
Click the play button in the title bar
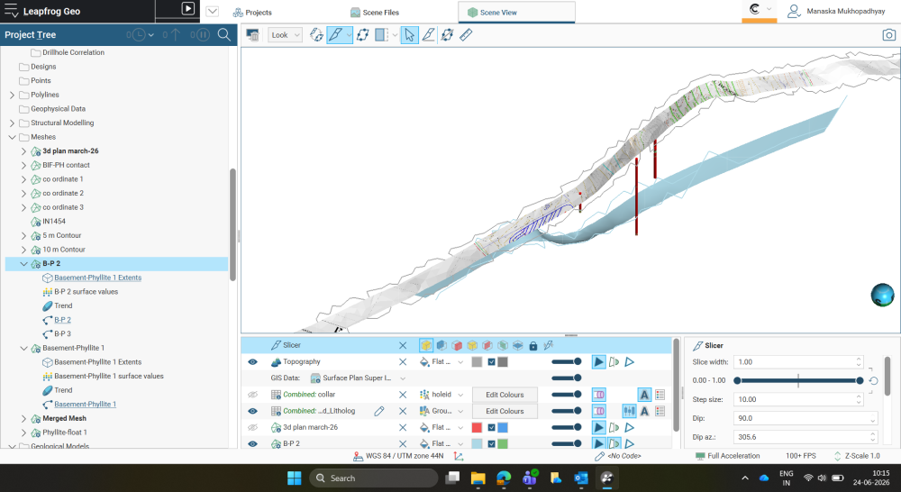point(188,9)
